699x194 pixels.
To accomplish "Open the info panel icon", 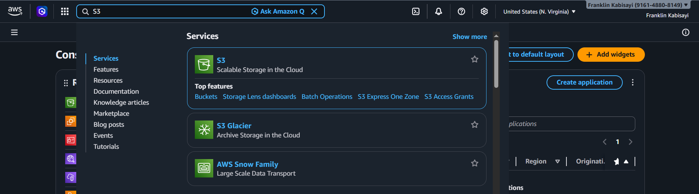I will (x=686, y=32).
